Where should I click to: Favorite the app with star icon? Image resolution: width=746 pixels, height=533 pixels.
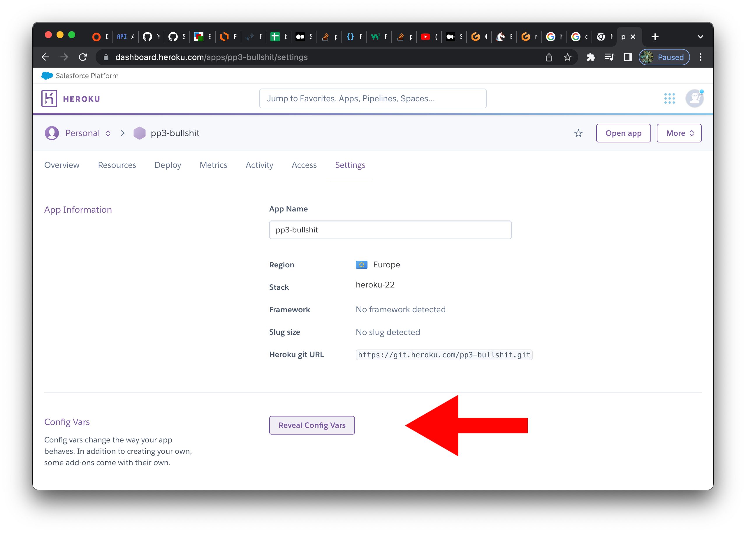[578, 133]
